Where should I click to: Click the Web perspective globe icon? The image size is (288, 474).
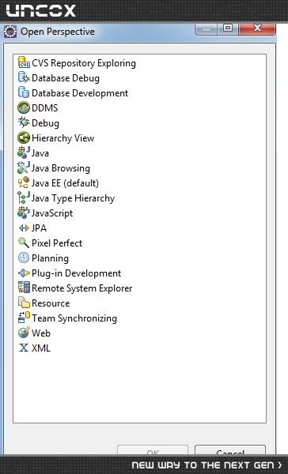pyautogui.click(x=24, y=333)
